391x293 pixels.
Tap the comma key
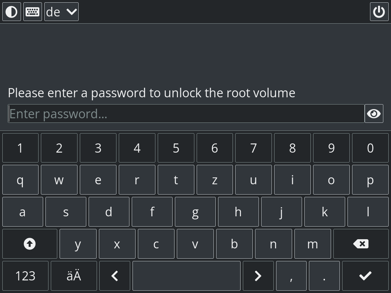point(291,275)
